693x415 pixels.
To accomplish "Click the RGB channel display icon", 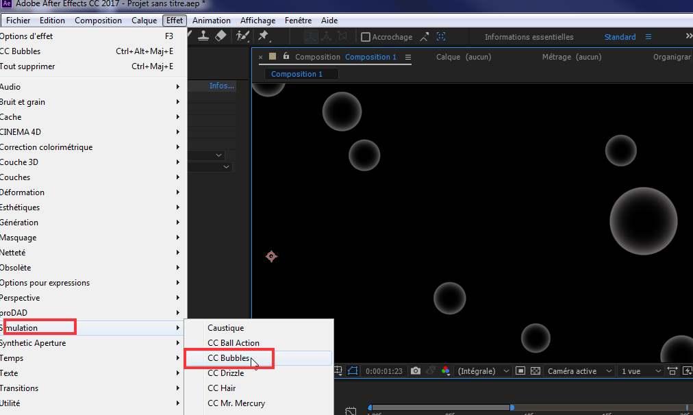I will click(x=446, y=371).
